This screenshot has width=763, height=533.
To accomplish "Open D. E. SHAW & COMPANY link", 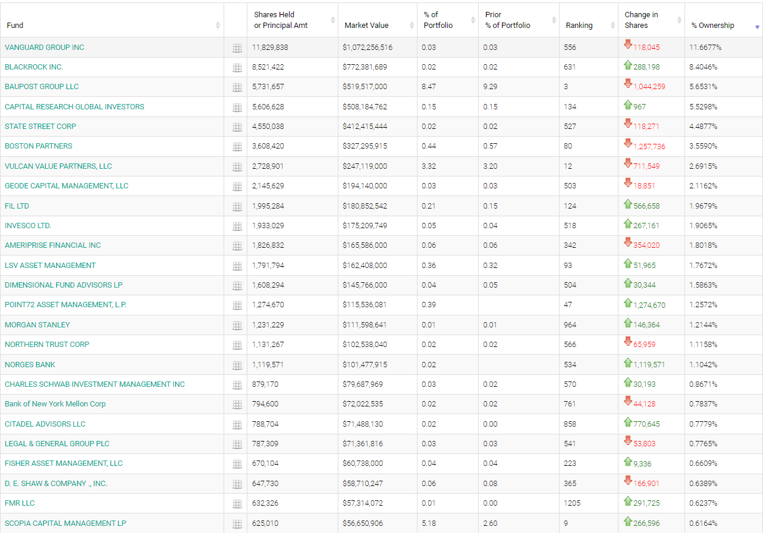I will click(x=56, y=484).
